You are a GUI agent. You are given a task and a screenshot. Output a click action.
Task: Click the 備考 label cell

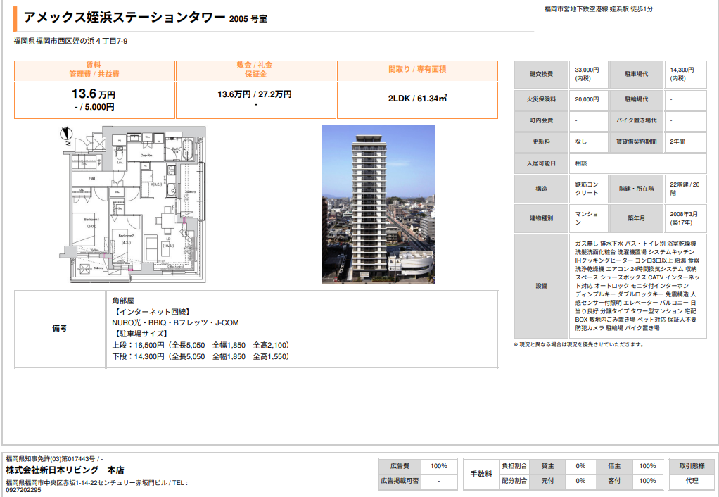coord(60,329)
